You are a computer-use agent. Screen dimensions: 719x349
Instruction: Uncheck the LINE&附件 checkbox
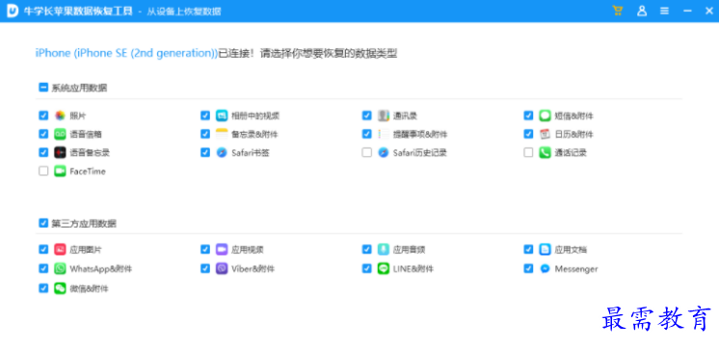367,268
